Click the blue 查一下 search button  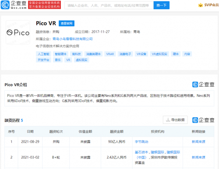[162, 5]
